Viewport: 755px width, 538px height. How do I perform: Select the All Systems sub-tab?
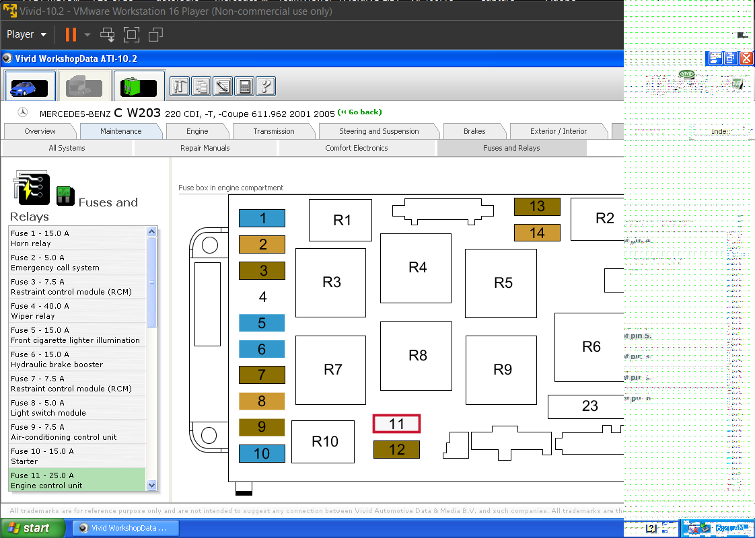pos(67,148)
